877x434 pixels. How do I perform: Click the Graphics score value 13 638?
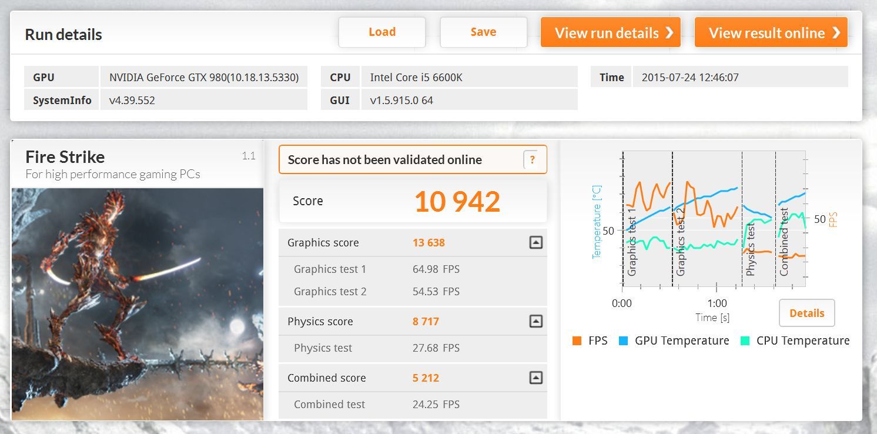429,242
